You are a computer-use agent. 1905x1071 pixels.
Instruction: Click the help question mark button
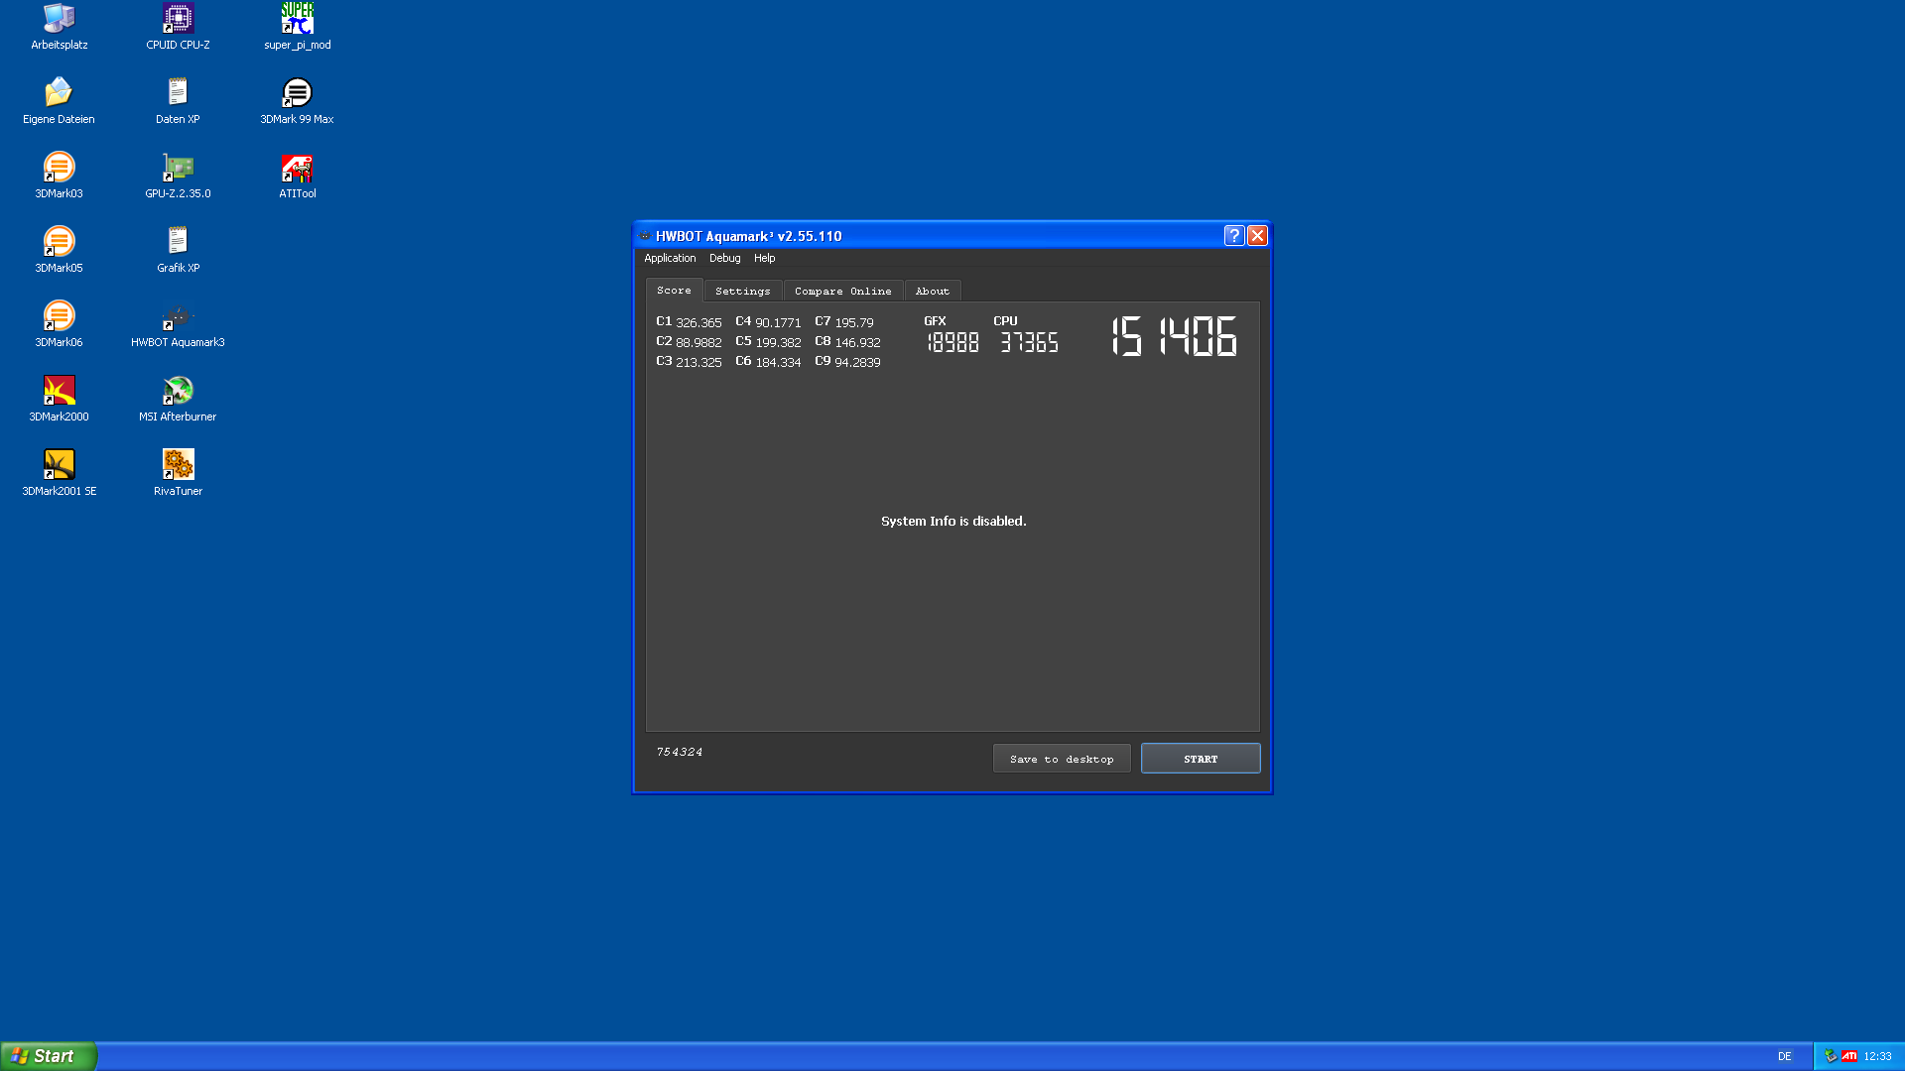click(1233, 235)
